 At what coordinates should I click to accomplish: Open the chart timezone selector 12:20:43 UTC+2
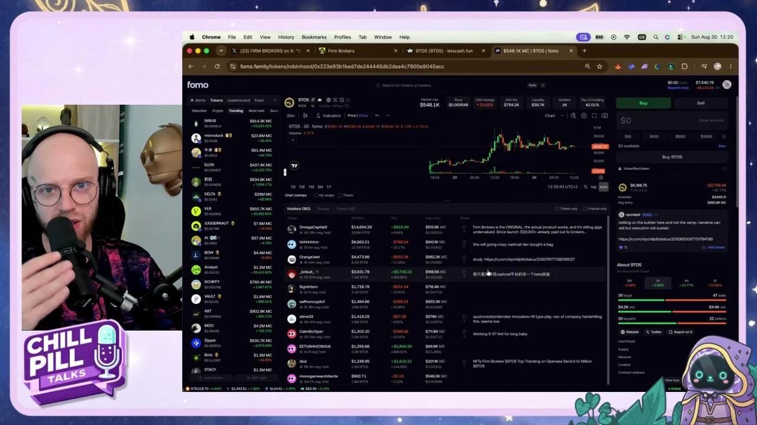[x=564, y=187]
